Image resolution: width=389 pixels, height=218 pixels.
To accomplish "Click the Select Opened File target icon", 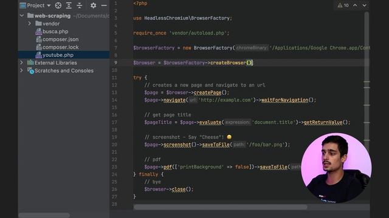I will click(x=58, y=5).
